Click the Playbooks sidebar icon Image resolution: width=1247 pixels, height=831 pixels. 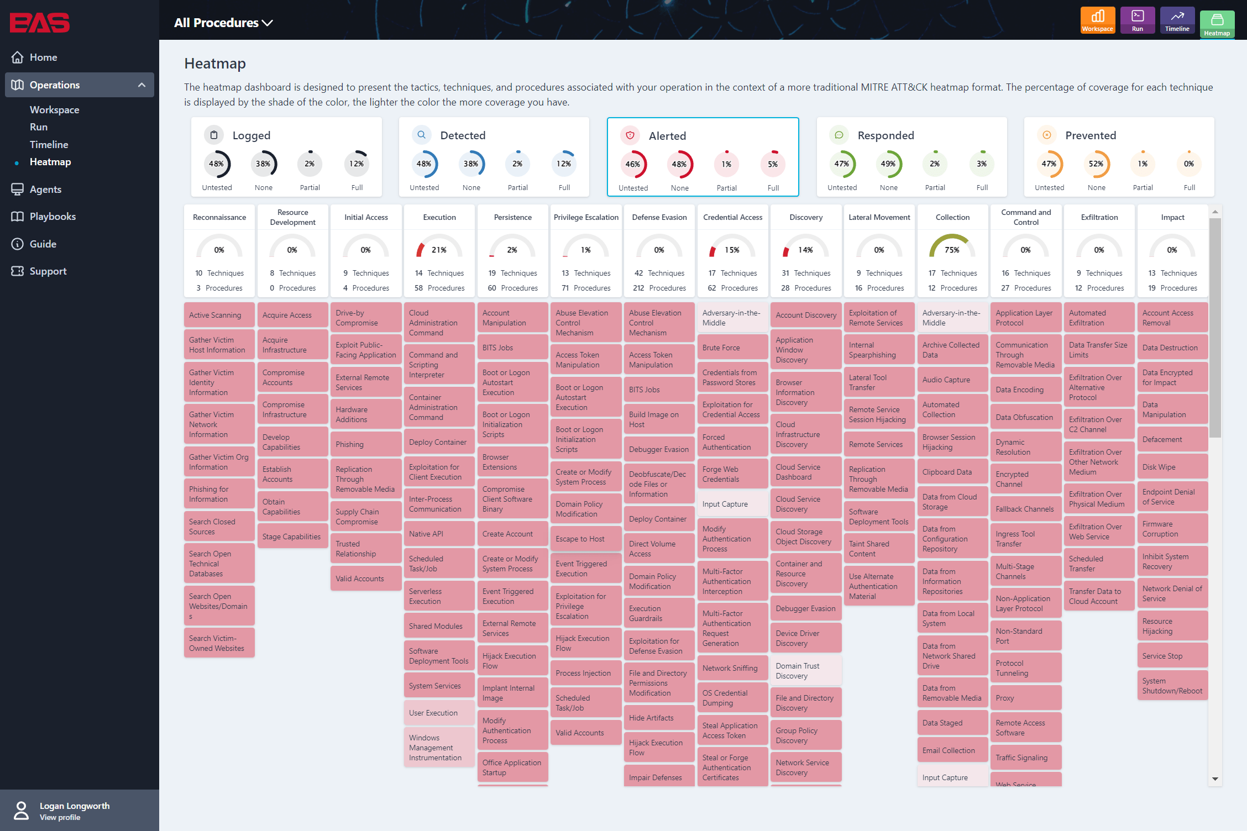coord(19,216)
